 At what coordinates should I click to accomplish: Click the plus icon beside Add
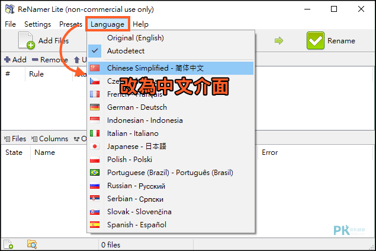[x=8, y=59]
